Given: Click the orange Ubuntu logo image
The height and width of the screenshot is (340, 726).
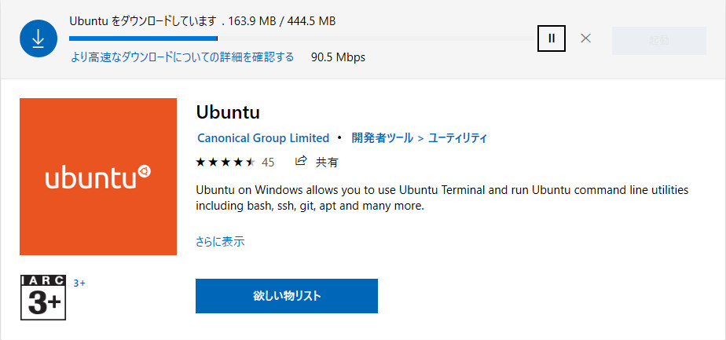Looking at the screenshot, I should click(x=98, y=177).
